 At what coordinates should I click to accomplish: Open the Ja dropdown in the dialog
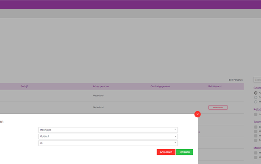108,143
